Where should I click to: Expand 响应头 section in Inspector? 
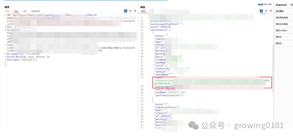[279, 43]
